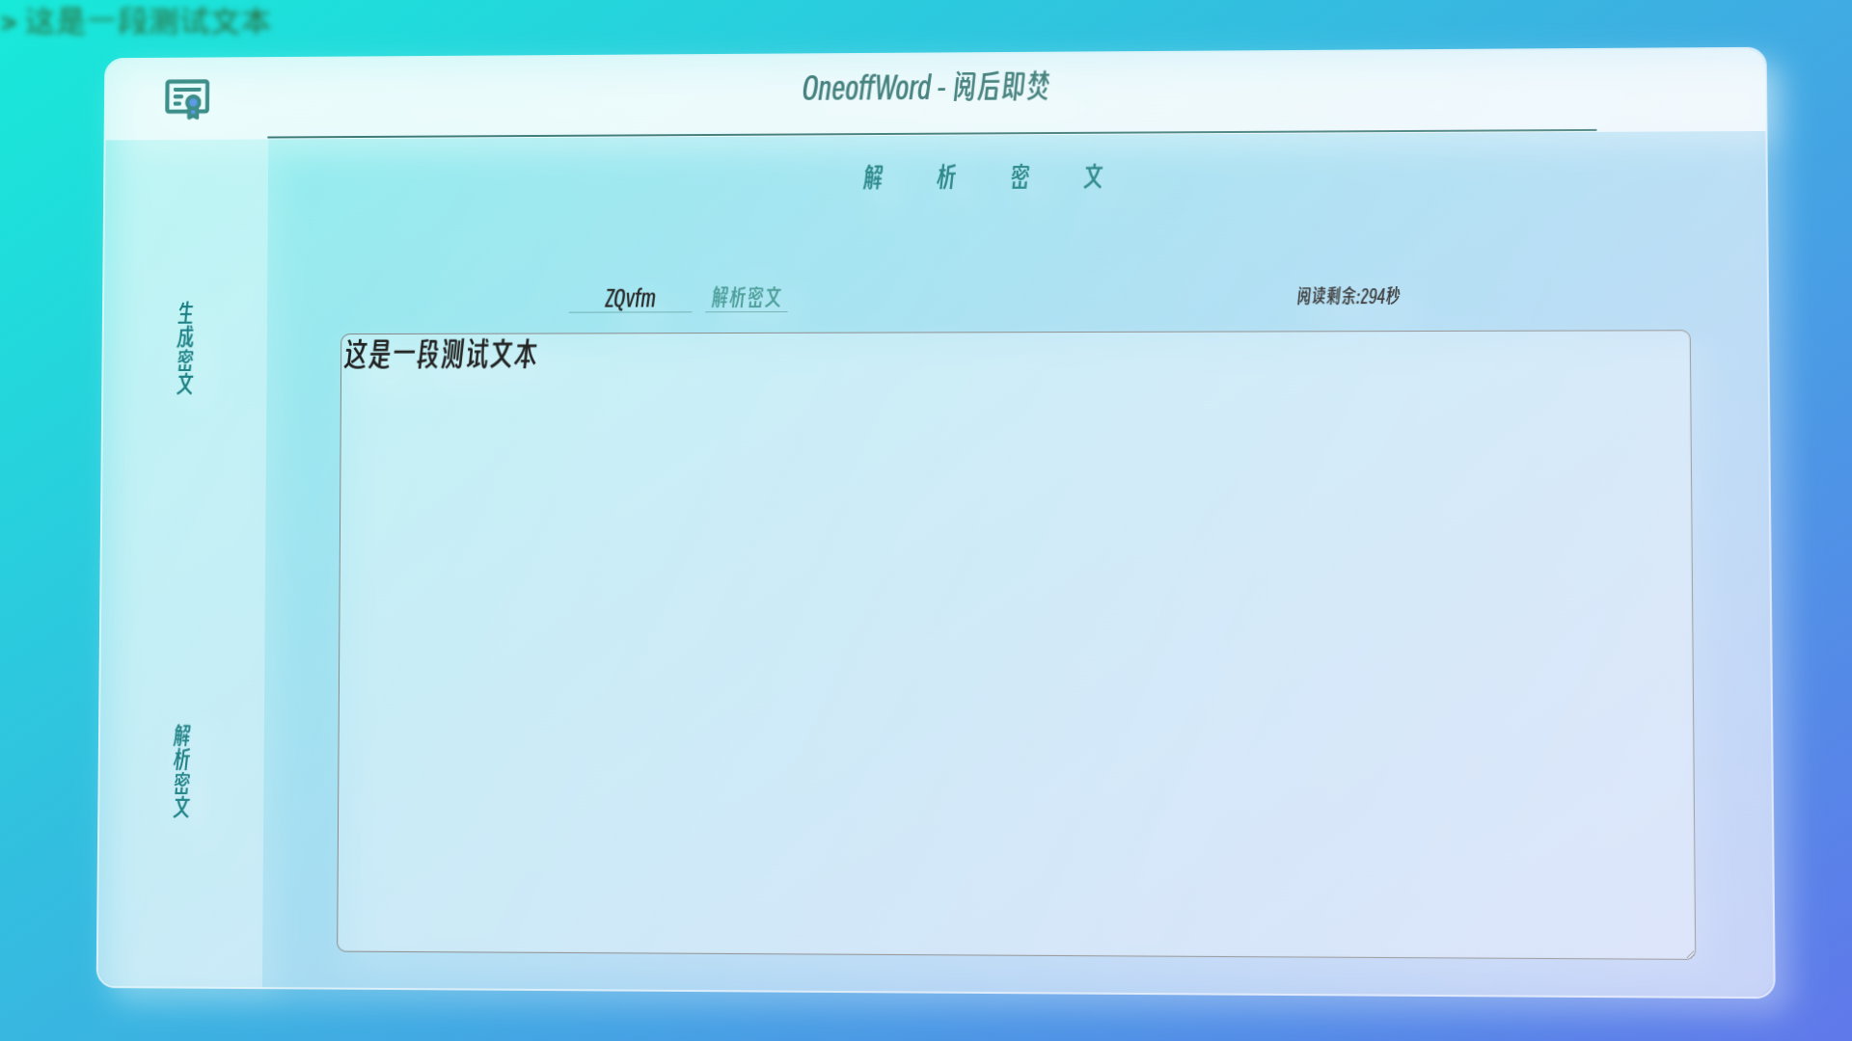The width and height of the screenshot is (1852, 1041).
Task: Click the empty sidebar area between the tabs
Action: coord(182,559)
